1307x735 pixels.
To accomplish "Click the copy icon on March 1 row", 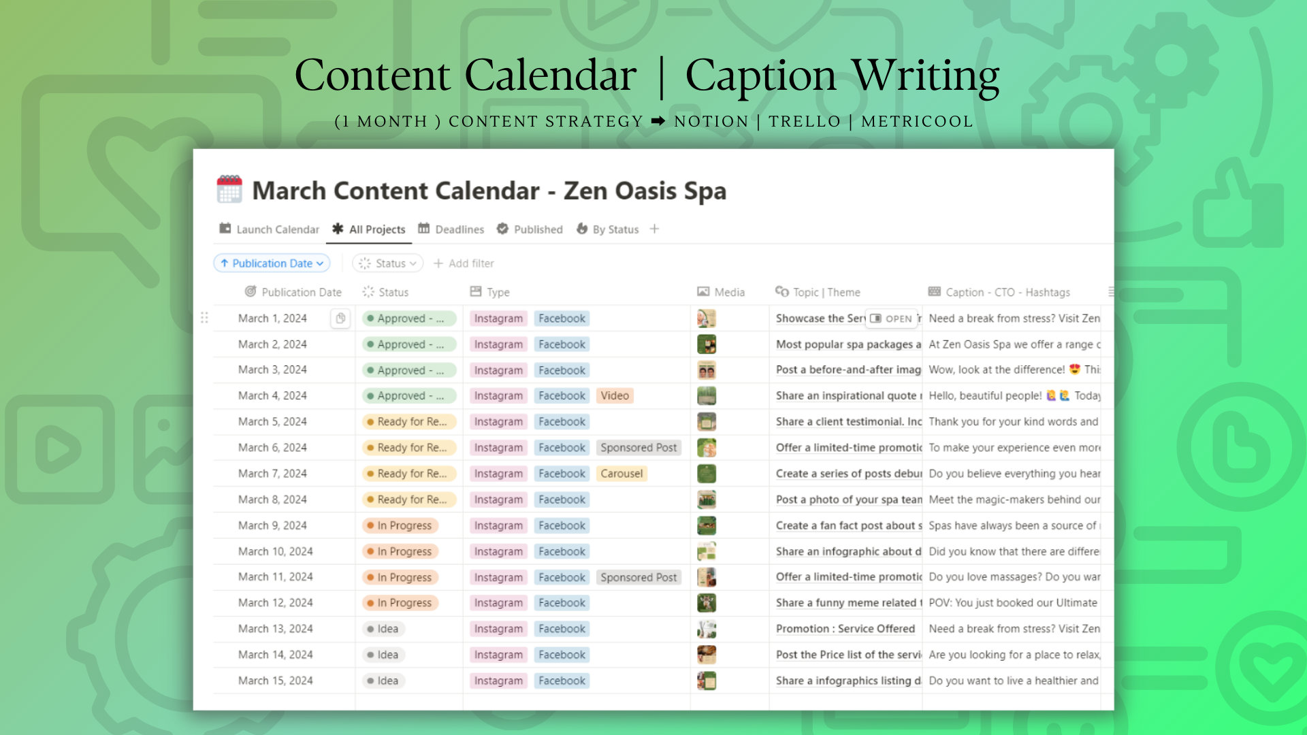I will (x=340, y=318).
